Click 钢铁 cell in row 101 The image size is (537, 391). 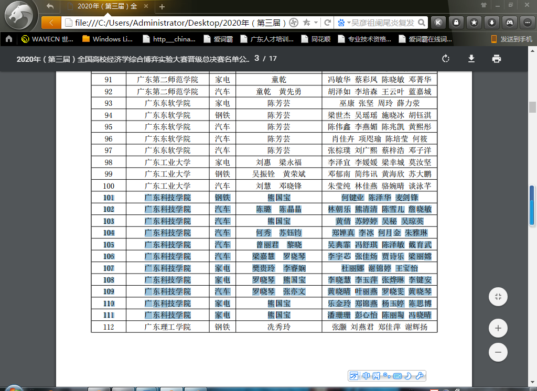click(x=222, y=198)
